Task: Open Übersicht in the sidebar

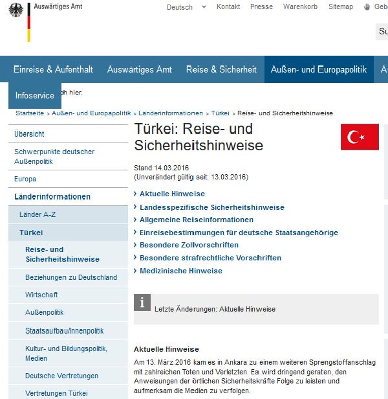Action: [68, 134]
